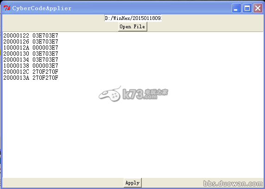Click code line 20000122 03E703E7
The width and height of the screenshot is (265, 189).
pyautogui.click(x=31, y=36)
